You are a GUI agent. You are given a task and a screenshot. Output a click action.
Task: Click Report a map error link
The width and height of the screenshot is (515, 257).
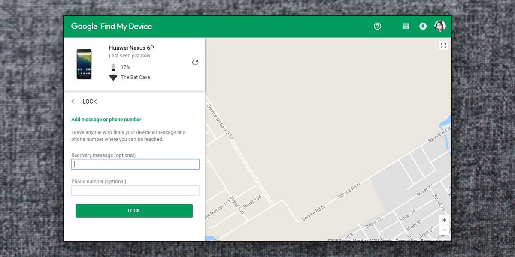click(x=436, y=240)
